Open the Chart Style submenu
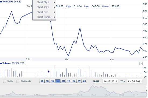 (44, 2)
